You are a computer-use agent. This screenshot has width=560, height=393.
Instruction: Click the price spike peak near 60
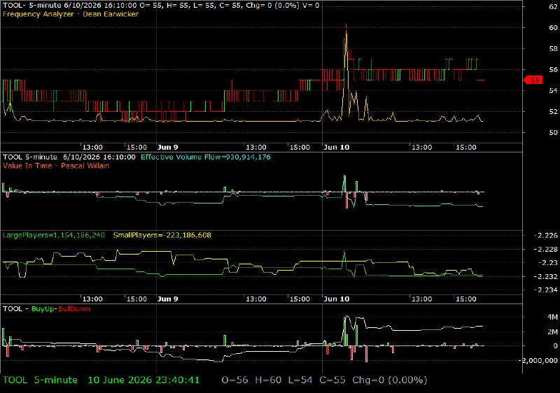pos(346,26)
